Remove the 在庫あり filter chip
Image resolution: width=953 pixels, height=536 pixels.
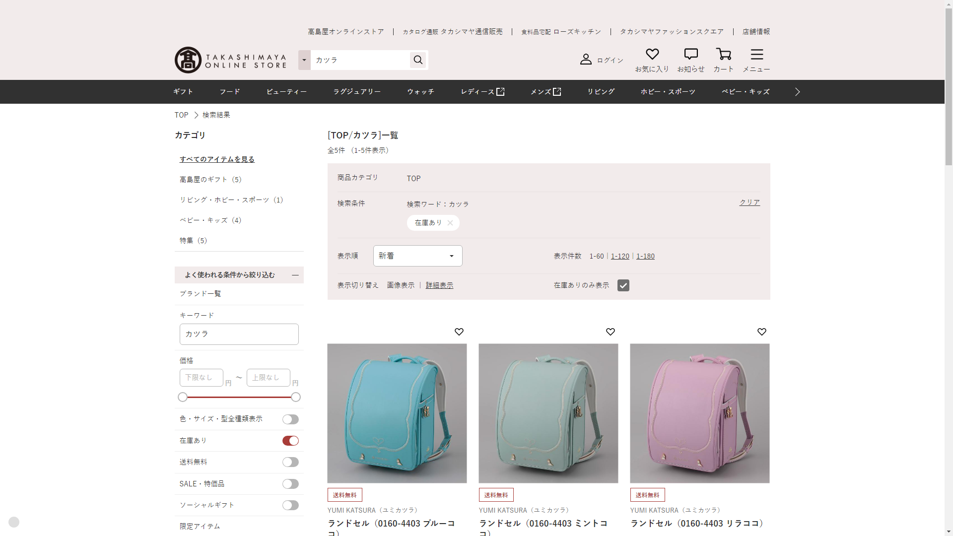[450, 223]
